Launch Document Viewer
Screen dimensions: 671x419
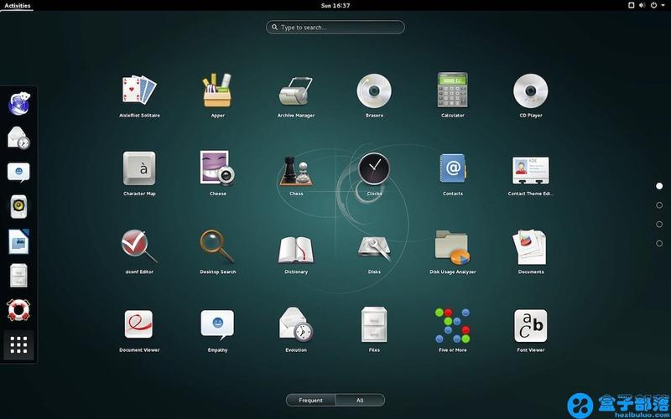point(139,330)
